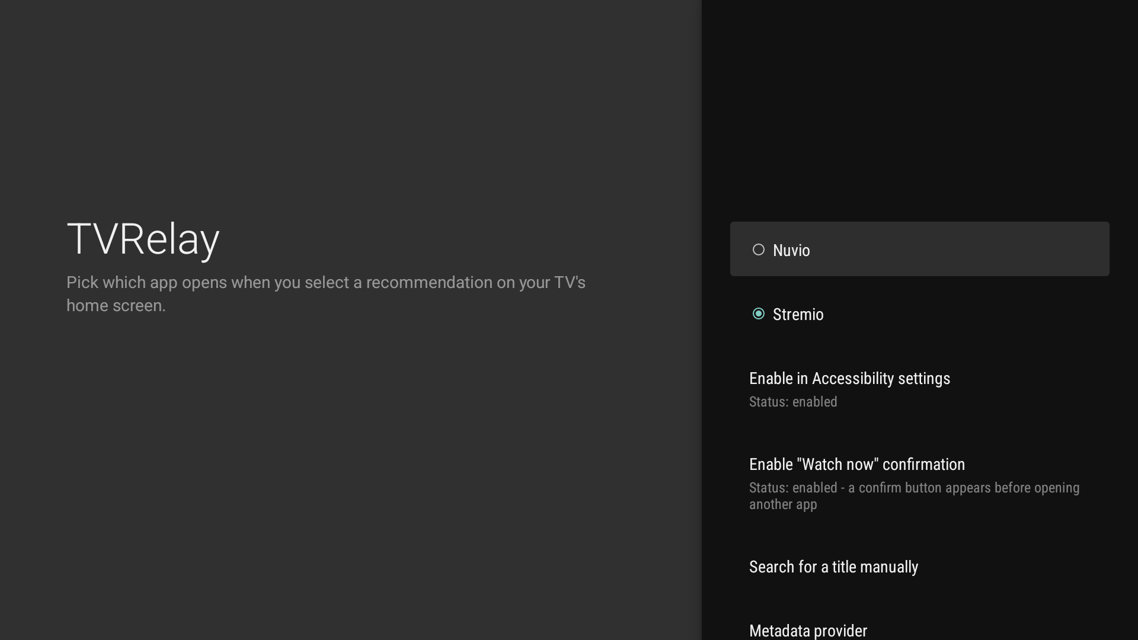
Task: Click the "Status: enabled" accessibility text
Action: click(793, 402)
